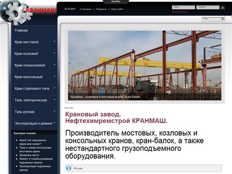The width and height of the screenshot is (232, 174).
Task: Open Кран полукозловой menu item
Action: coord(34,65)
